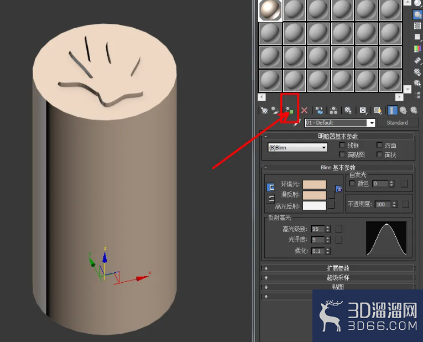
Task: Enable the 自发光 颜色 checkbox
Action: (352, 183)
